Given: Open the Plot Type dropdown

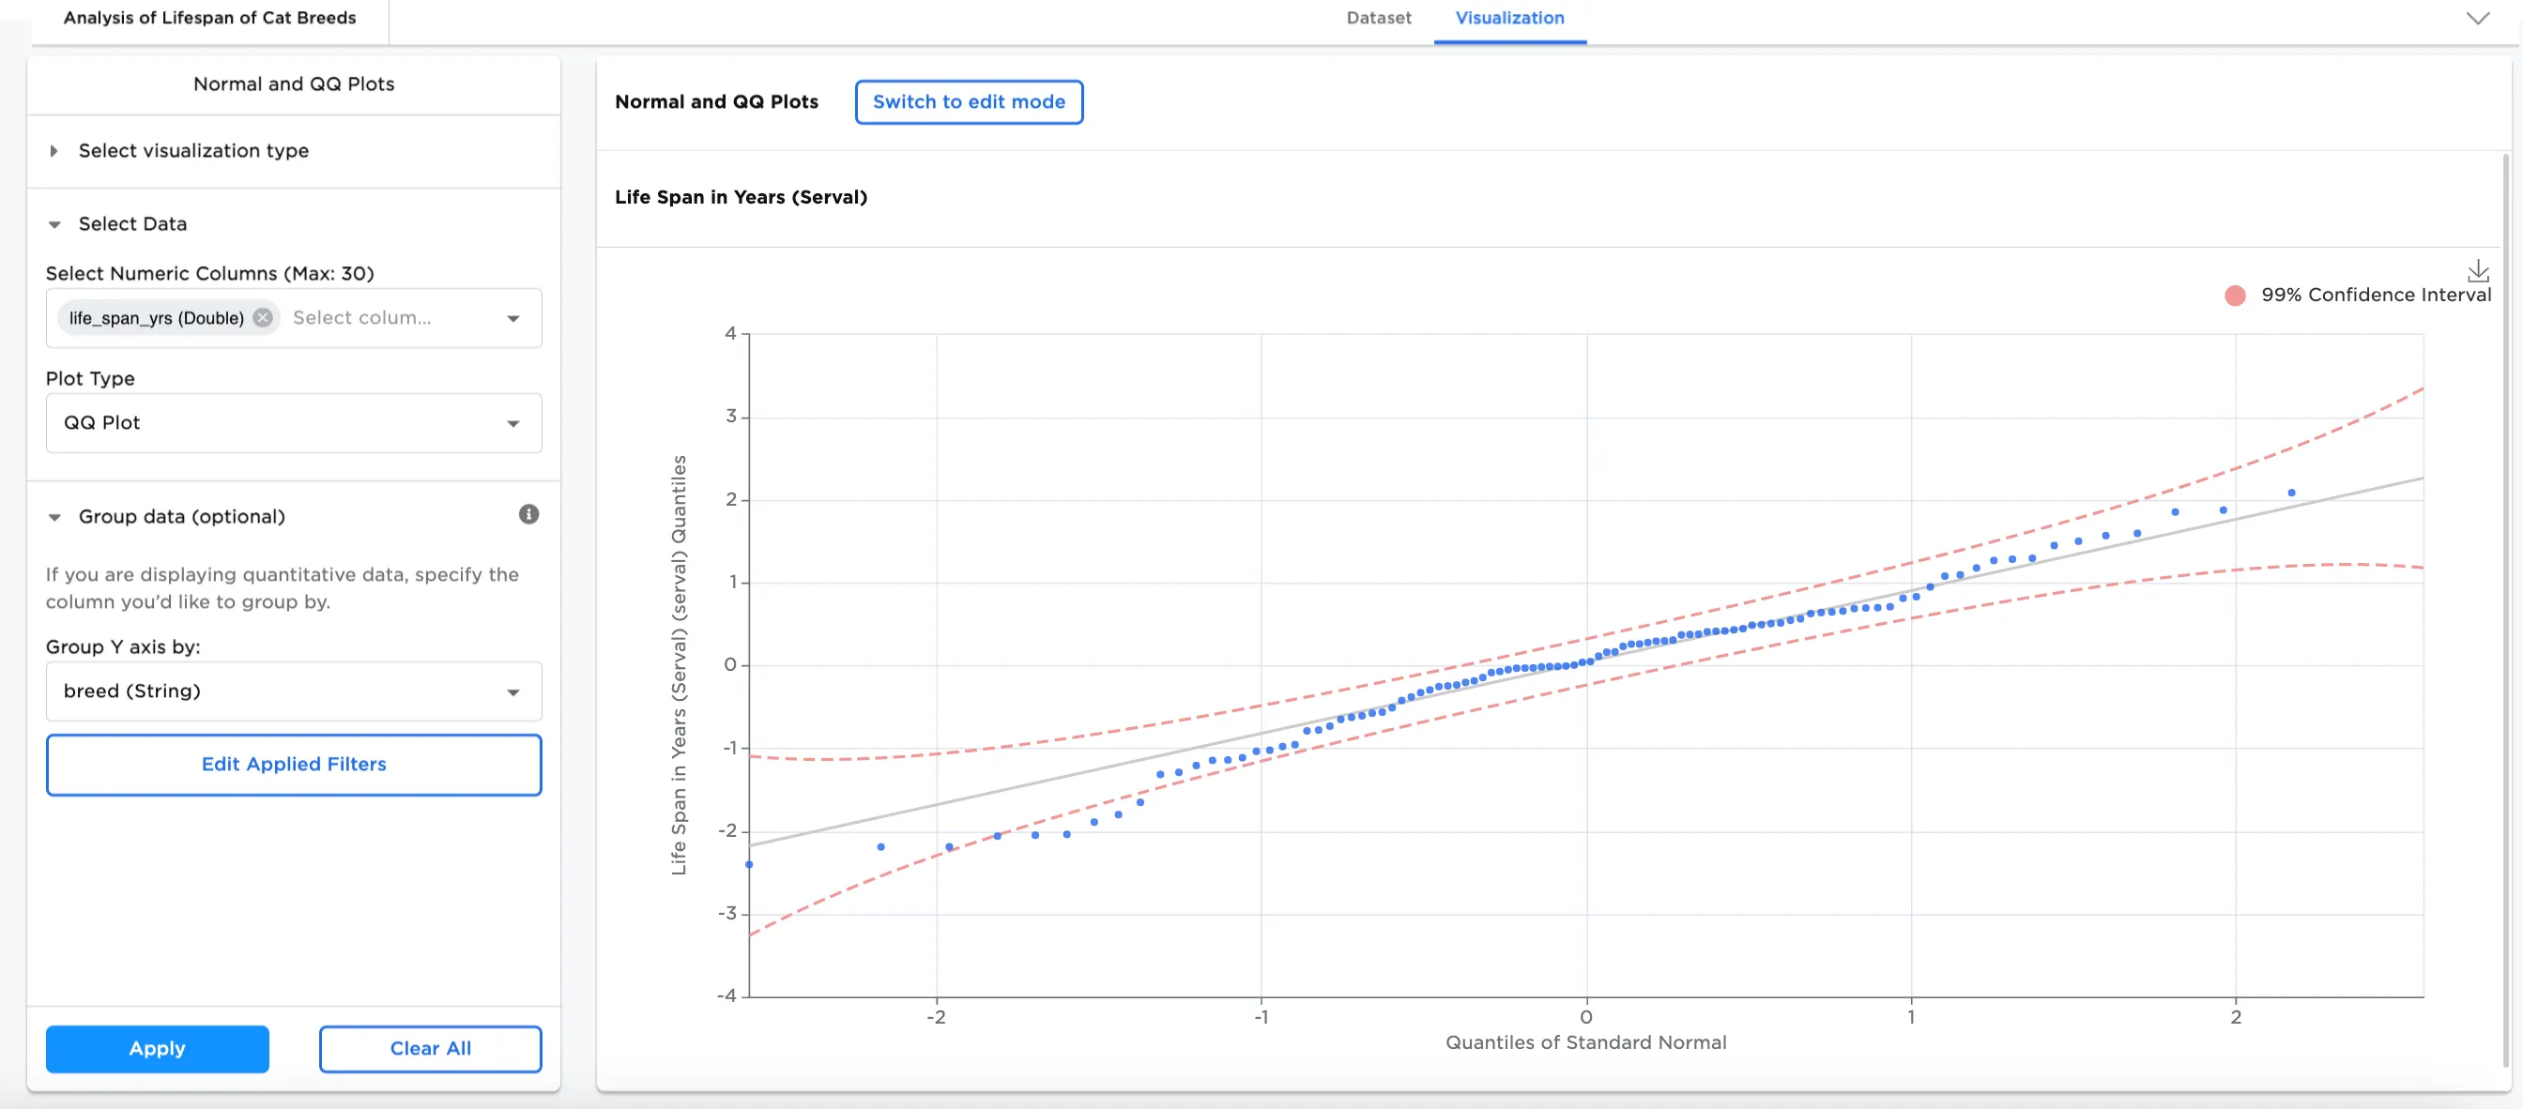Looking at the screenshot, I should tap(293, 423).
